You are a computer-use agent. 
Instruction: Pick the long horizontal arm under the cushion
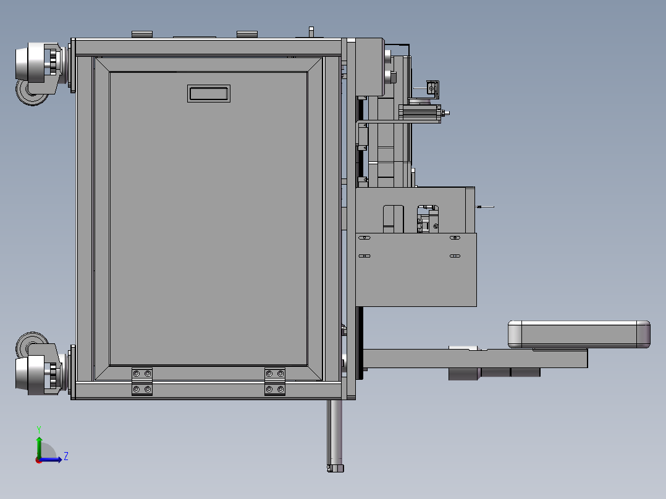click(x=475, y=358)
